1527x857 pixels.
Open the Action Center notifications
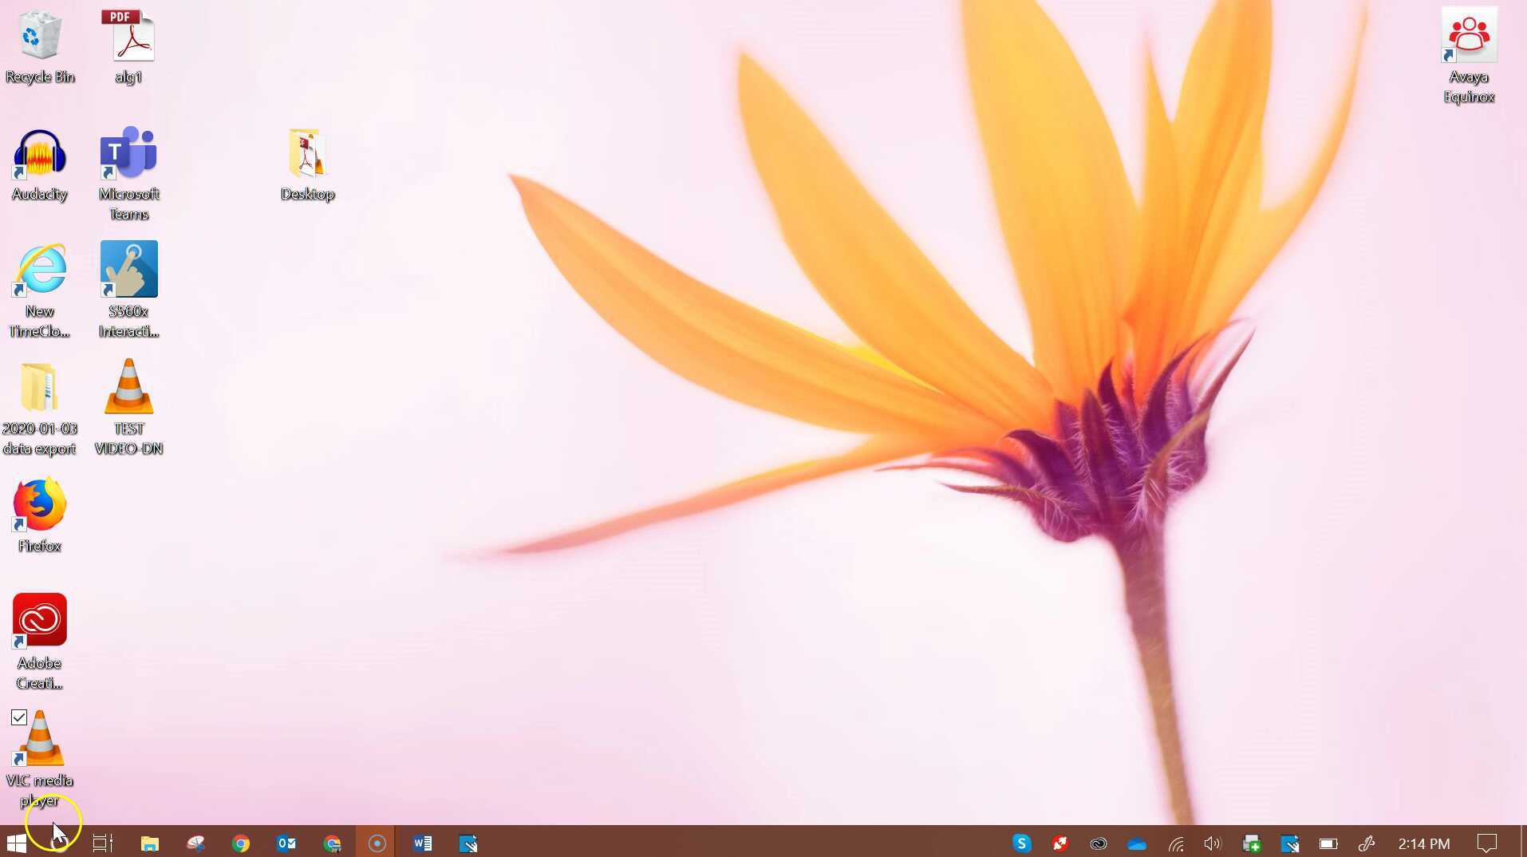coord(1486,843)
